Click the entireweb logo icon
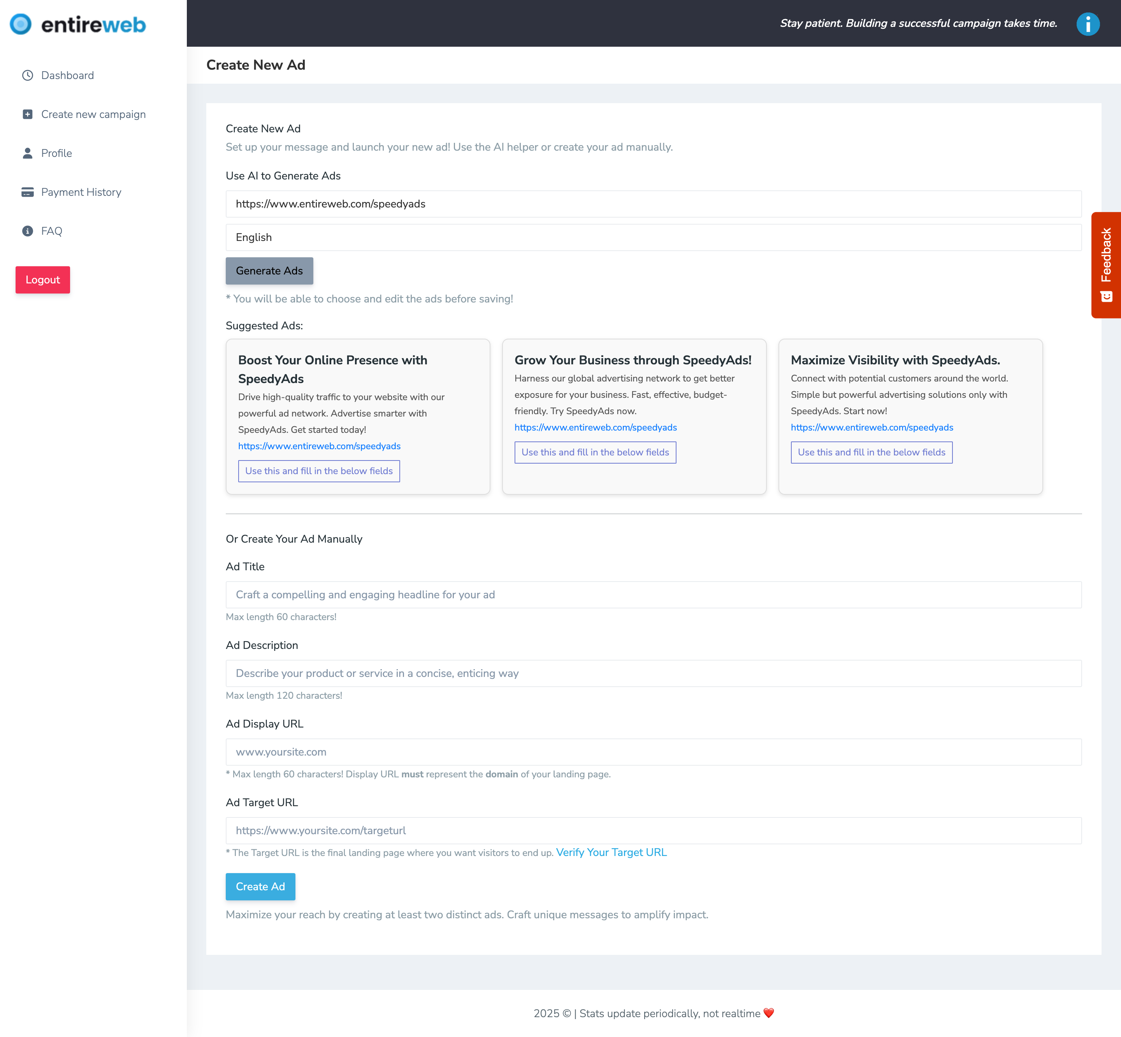1121x1037 pixels. (x=21, y=24)
